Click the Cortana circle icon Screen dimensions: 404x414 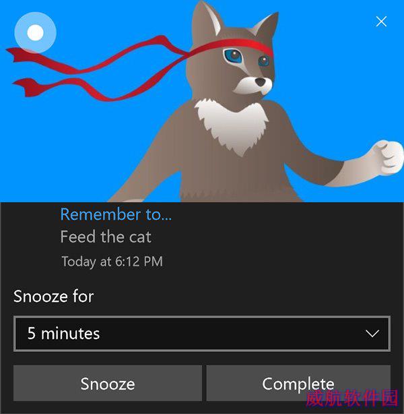(x=35, y=33)
